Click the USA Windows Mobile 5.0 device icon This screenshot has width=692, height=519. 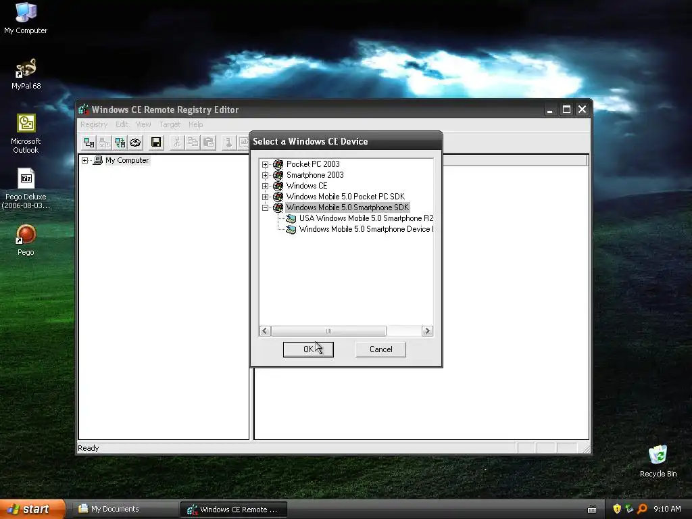click(x=291, y=218)
